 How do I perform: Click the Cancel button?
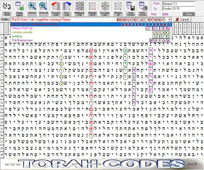pos(182,19)
